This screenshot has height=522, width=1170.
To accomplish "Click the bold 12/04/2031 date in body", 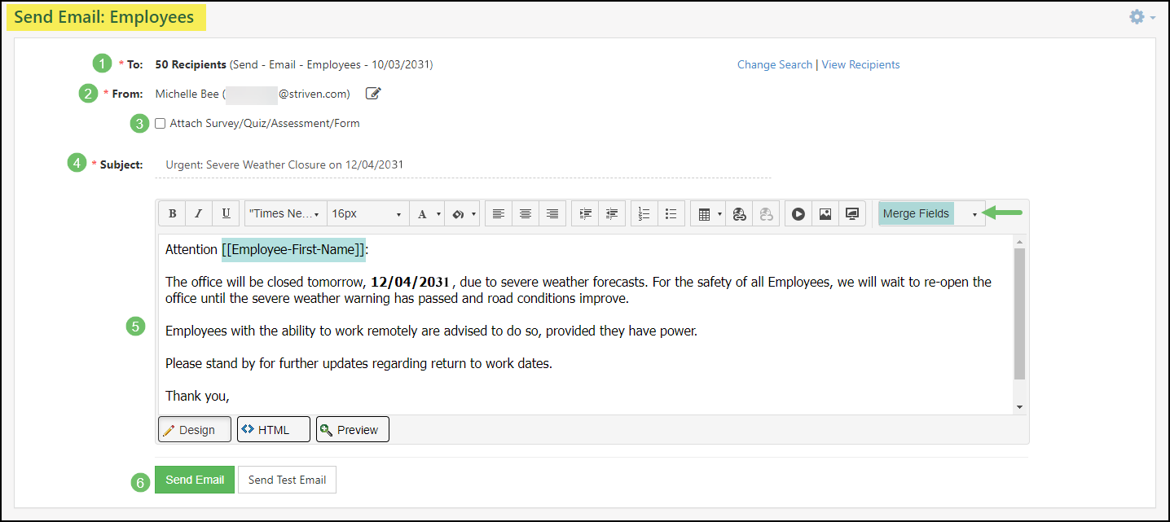I will click(410, 282).
